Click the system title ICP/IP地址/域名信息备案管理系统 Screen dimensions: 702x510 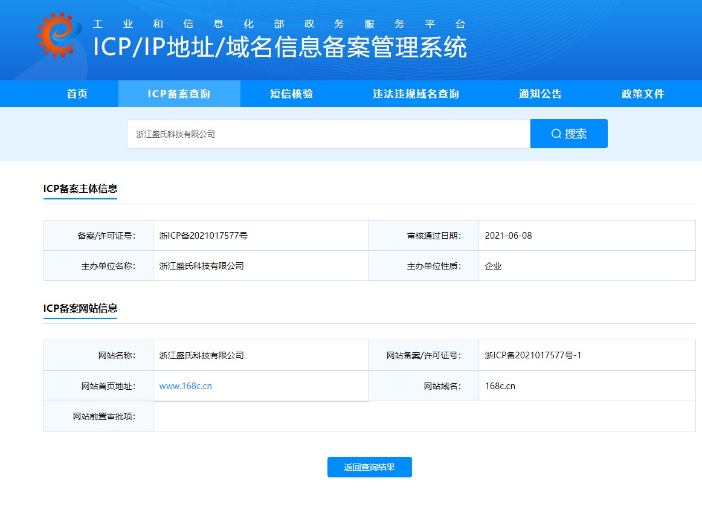pos(280,48)
